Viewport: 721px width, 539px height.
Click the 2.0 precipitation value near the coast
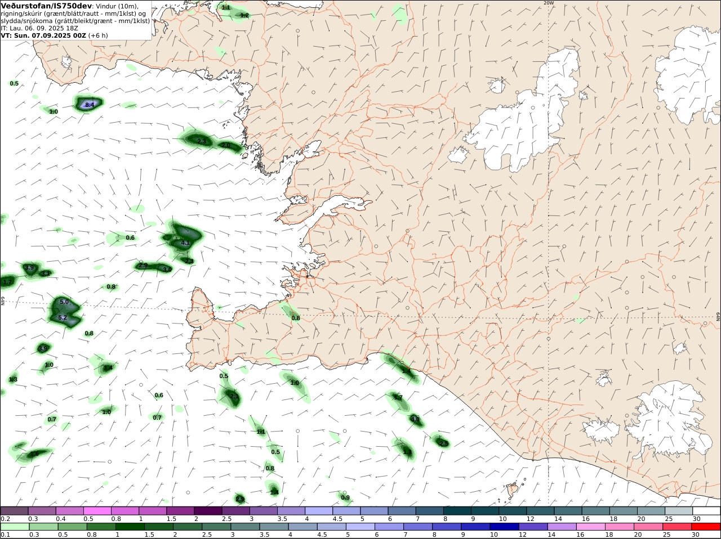[226, 145]
